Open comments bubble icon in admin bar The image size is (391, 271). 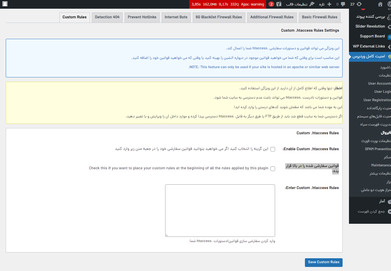click(343, 4)
